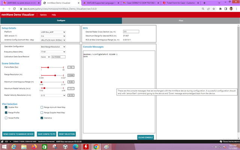Switch to Plots tab

point(181,21)
